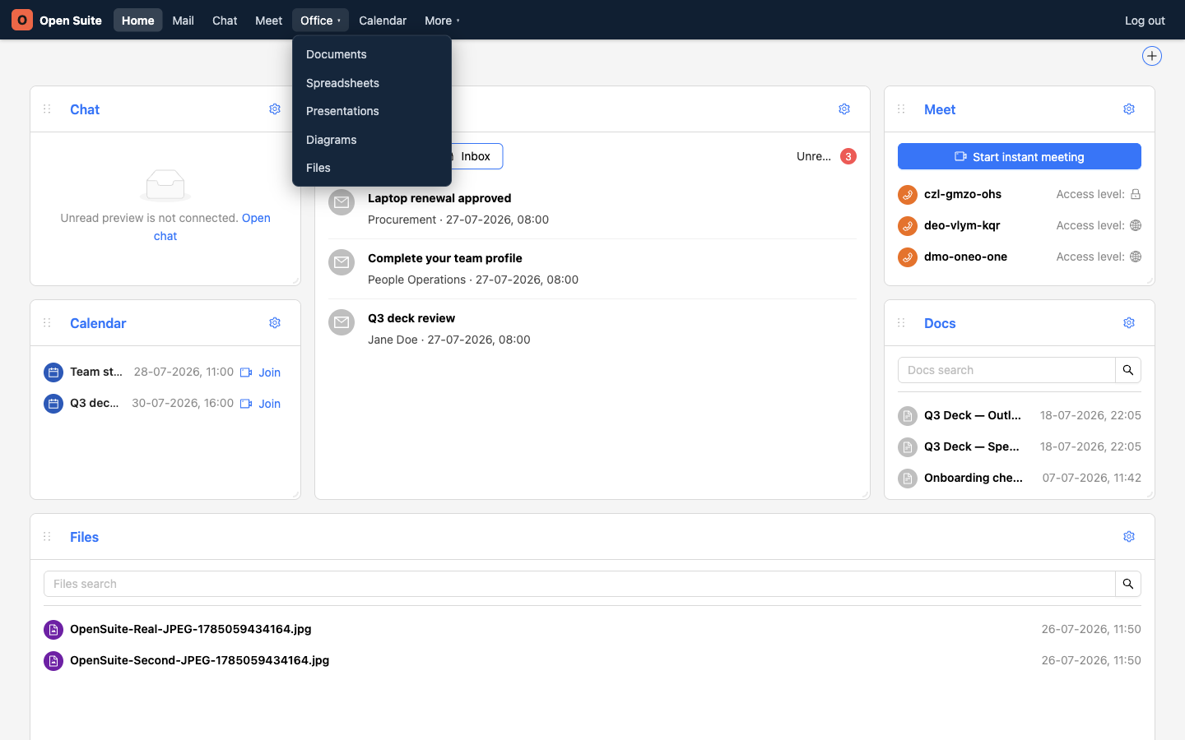
Task: Click the Open Suite logo icon
Action: [22, 20]
